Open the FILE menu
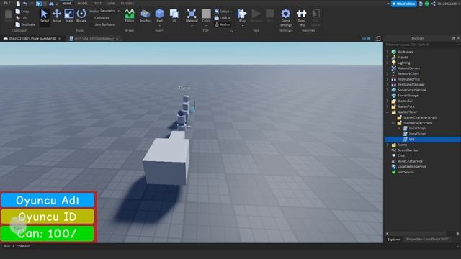461x259 pixels. pyautogui.click(x=7, y=3)
